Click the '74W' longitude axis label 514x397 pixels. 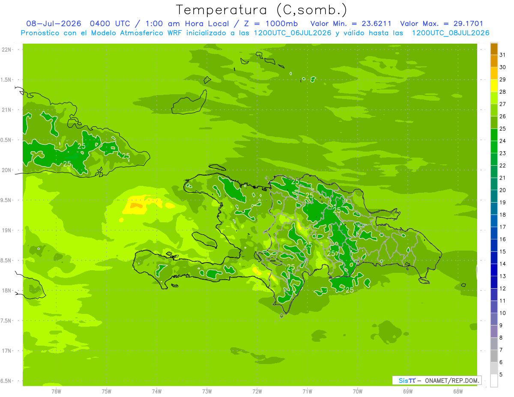pyautogui.click(x=156, y=391)
